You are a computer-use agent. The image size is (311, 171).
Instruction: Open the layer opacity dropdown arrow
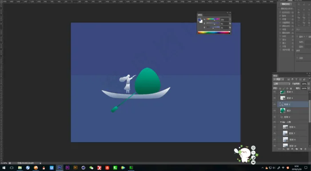pos(308,84)
